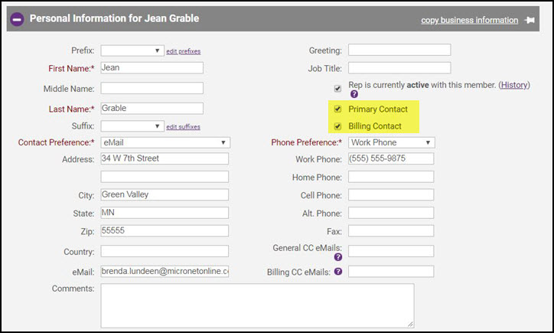Open the edit prefixes link
The width and height of the screenshot is (554, 333).
[x=184, y=51]
